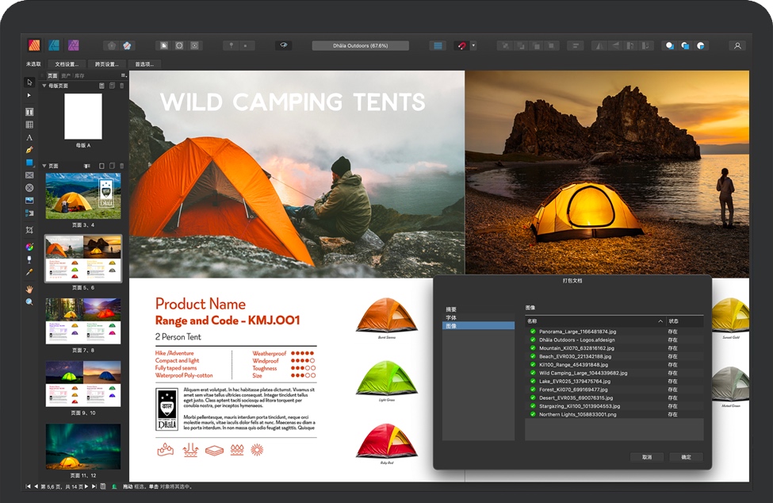Open the snapping options dropdown arrow
773x503 pixels.
click(474, 46)
